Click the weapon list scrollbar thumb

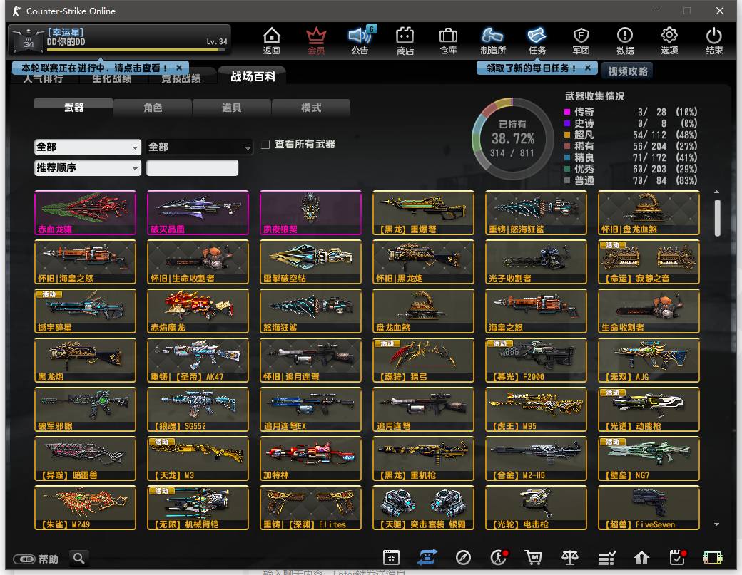[x=718, y=218]
